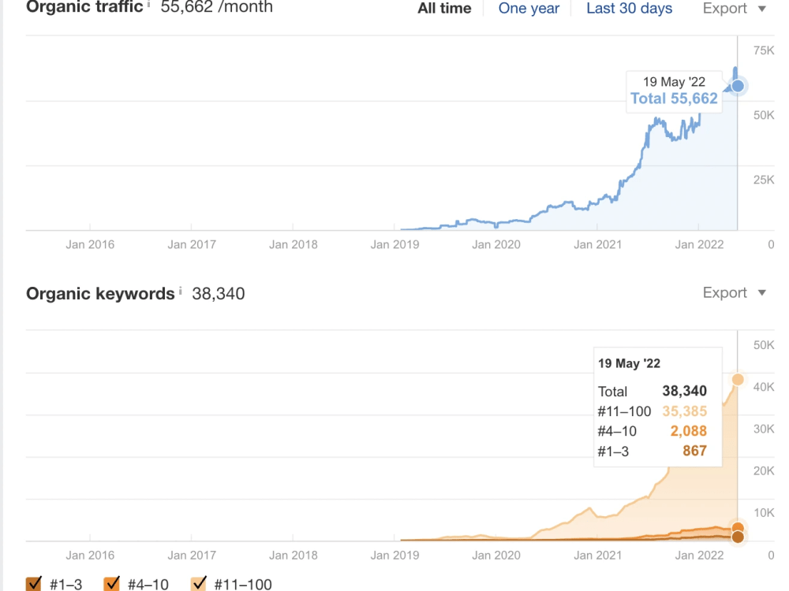This screenshot has width=789, height=591.
Task: Click 'Jan 2019' label on traffic chart
Action: pyautogui.click(x=395, y=245)
